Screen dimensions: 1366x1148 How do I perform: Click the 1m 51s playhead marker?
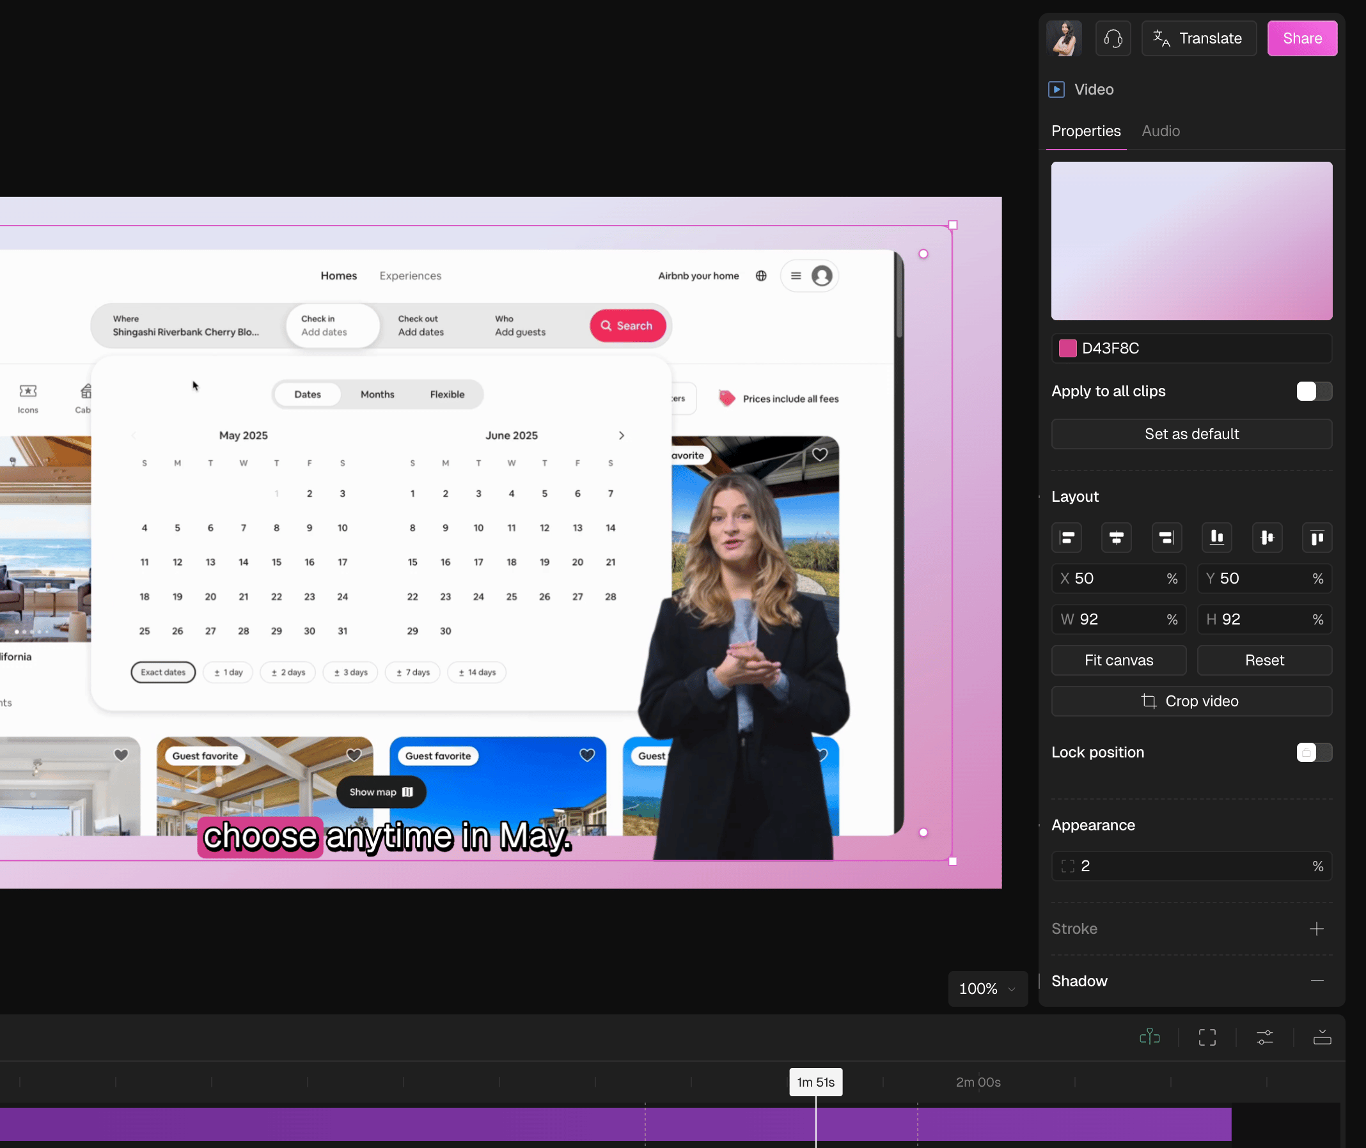coord(816,1082)
